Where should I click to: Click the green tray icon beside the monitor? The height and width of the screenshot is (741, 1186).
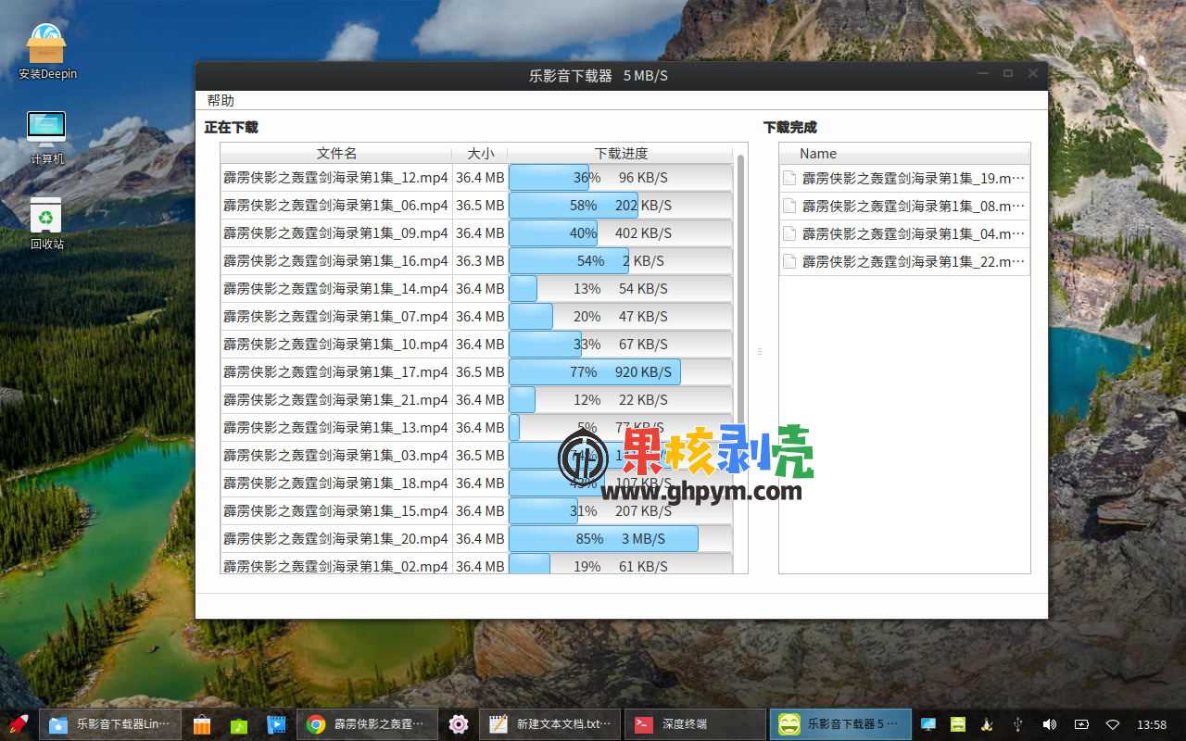pos(958,724)
